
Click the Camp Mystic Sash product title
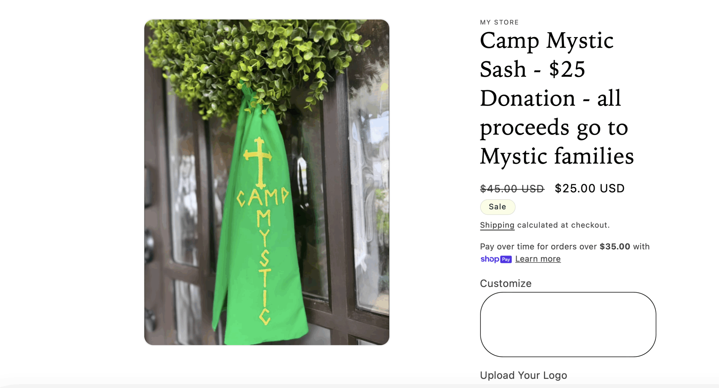point(557,98)
